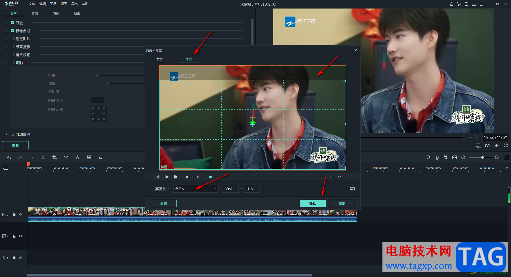
Task: Click the save project icon
Action: point(467,4)
